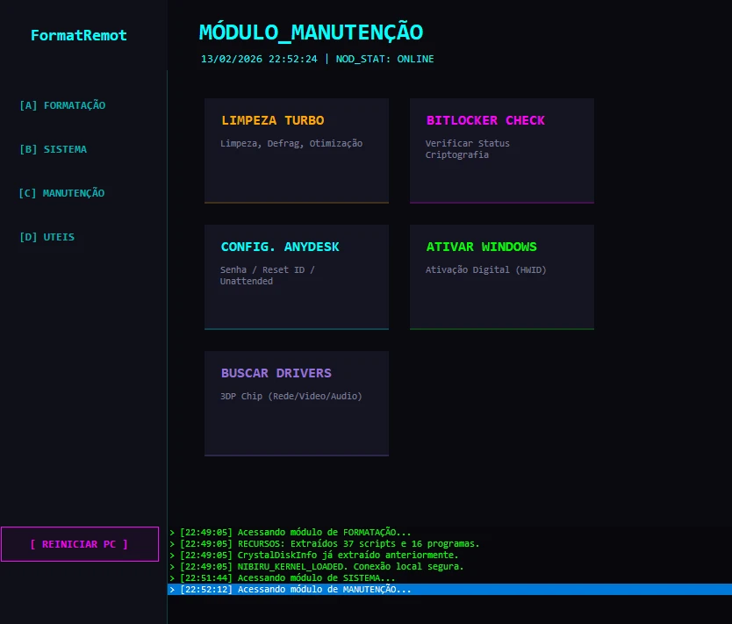Click the MÓDULO_MANUTENÇÃO header title
Screen dimensions: 732x624
point(311,32)
